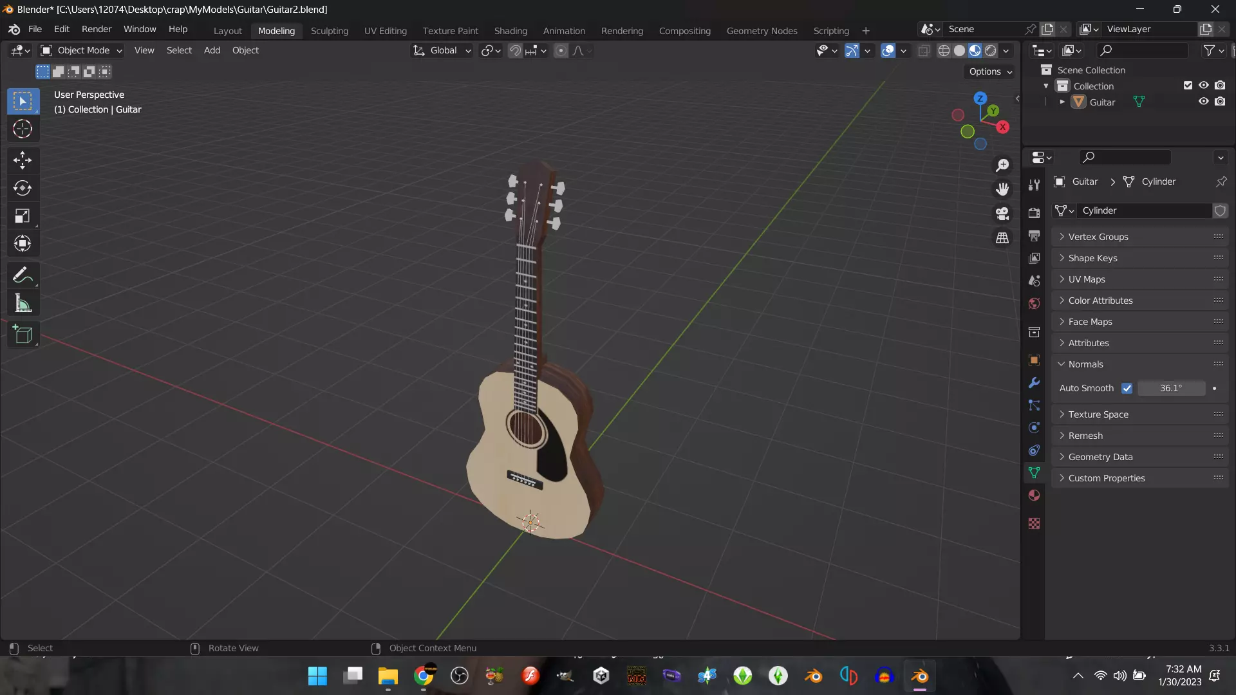Click the zoom in/out viewport icon
The height and width of the screenshot is (695, 1236).
point(1002,165)
